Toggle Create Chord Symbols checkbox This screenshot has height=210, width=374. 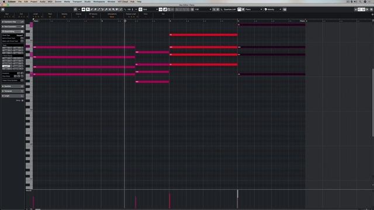click(x=22, y=80)
